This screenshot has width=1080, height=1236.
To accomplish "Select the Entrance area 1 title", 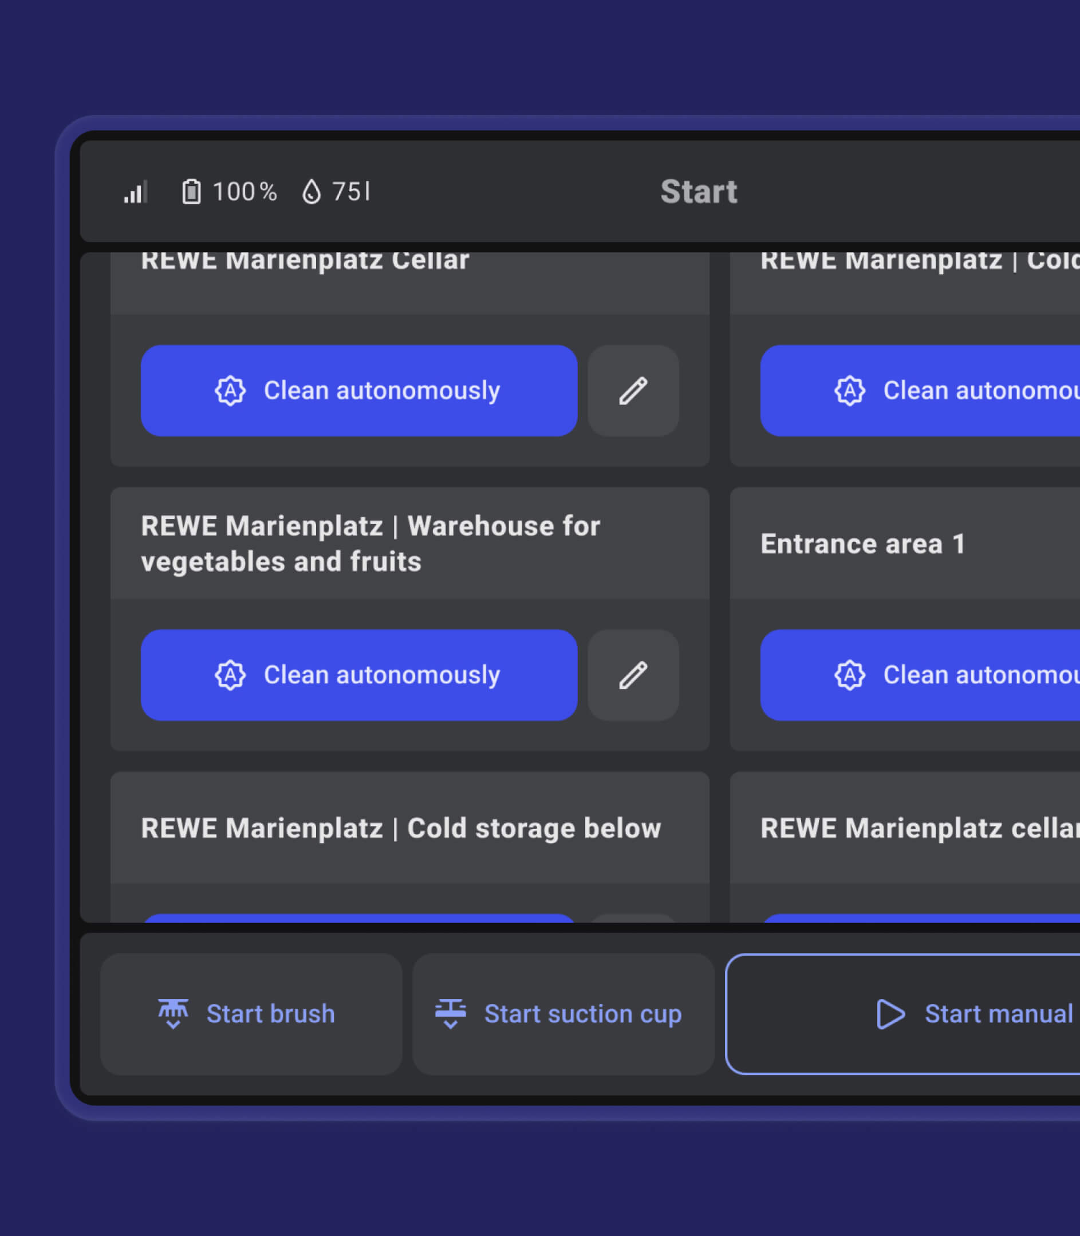I will tap(863, 544).
